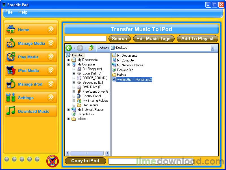The height and width of the screenshot is (170, 226).
Task: Click the Search button
Action: click(x=119, y=39)
